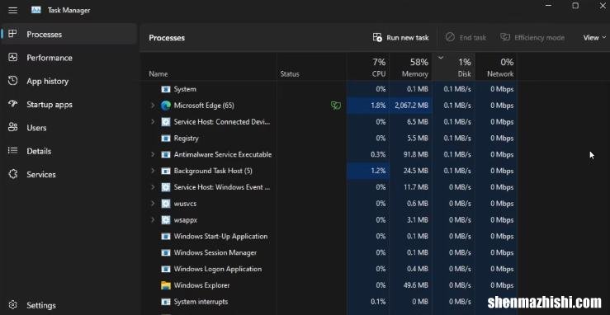The width and height of the screenshot is (610, 315).
Task: Expand the Microsoft Edge process group
Action: 153,106
